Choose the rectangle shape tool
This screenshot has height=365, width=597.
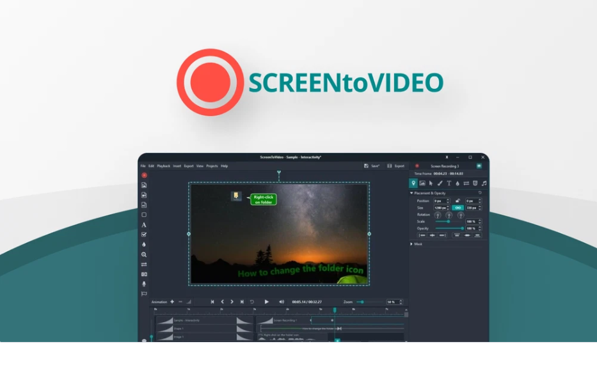(x=144, y=215)
